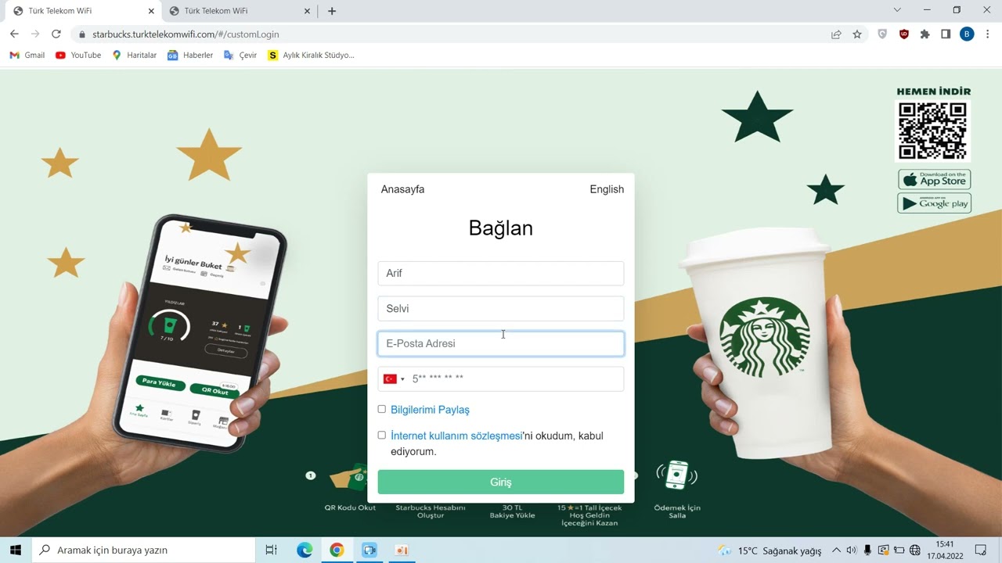Screen dimensions: 1002x563
Task: Toggle the browser side panel icon
Action: [x=946, y=34]
